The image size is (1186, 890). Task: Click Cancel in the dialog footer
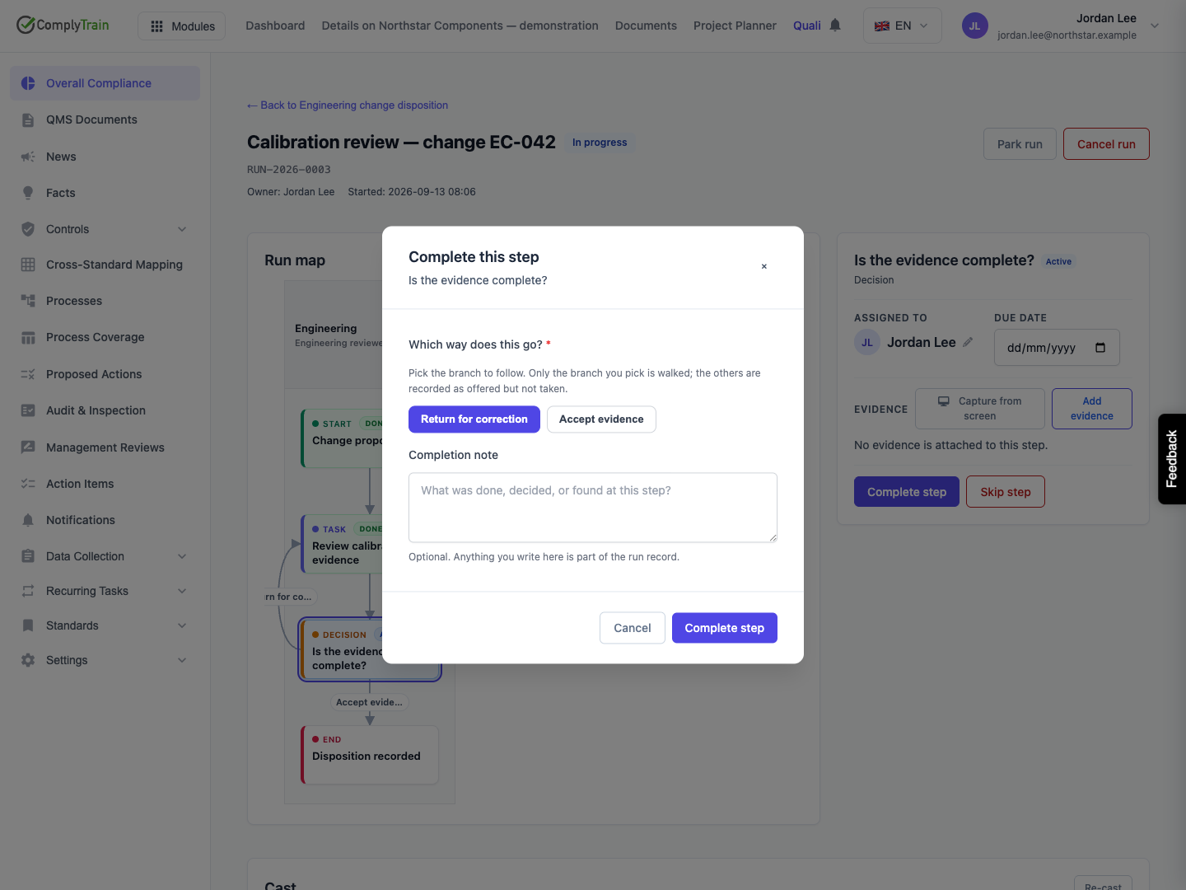pos(633,628)
